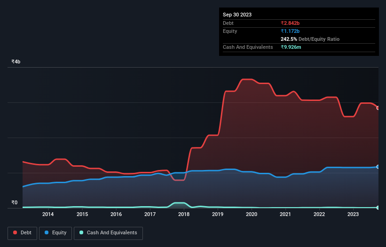Click the red Debt legend dot

[15, 232]
